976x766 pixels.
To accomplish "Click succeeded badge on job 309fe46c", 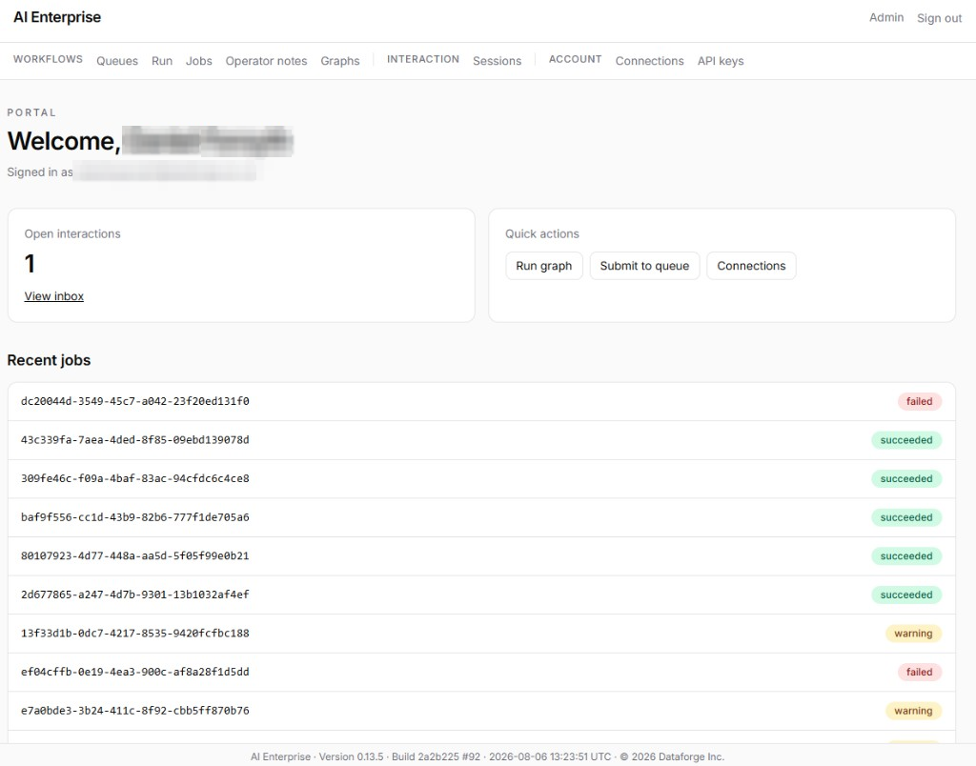I will pyautogui.click(x=906, y=478).
